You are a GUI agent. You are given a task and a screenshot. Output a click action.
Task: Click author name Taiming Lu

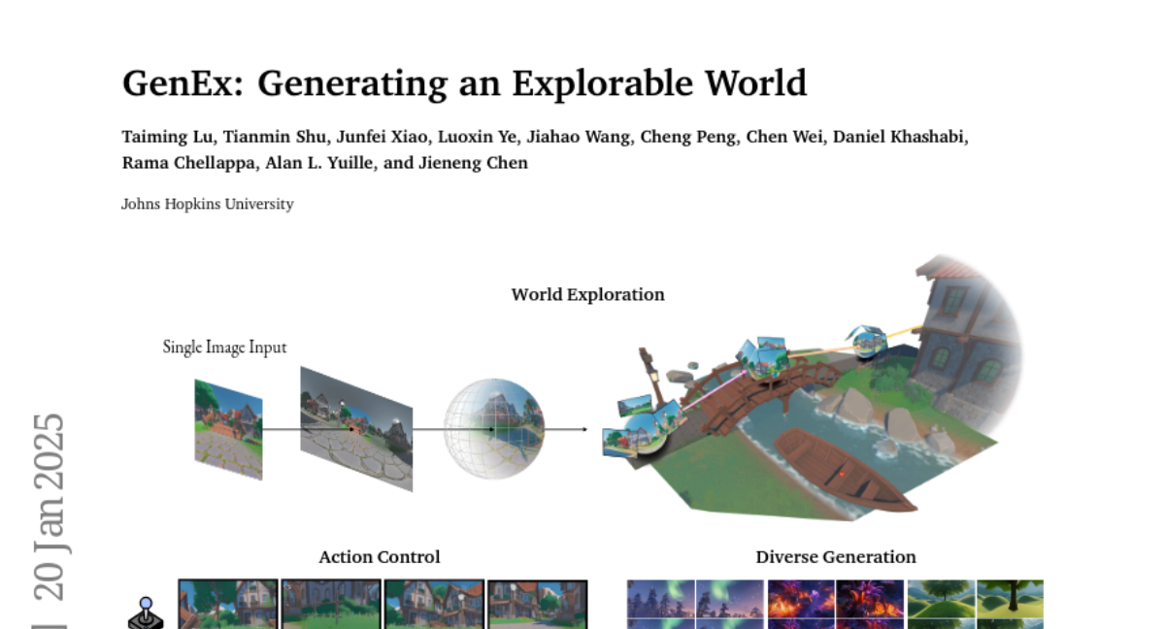[x=166, y=137]
